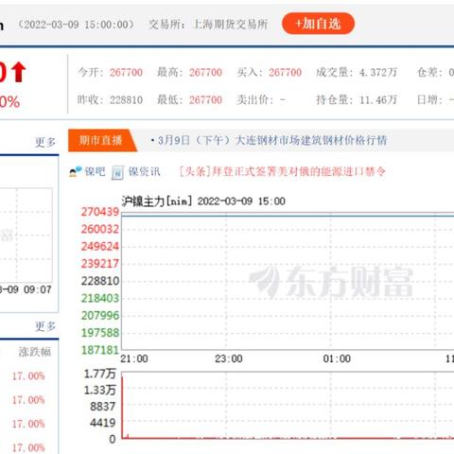Click 更多 above the mini chart
Viewport: 454px width, 454px height.
pos(45,142)
